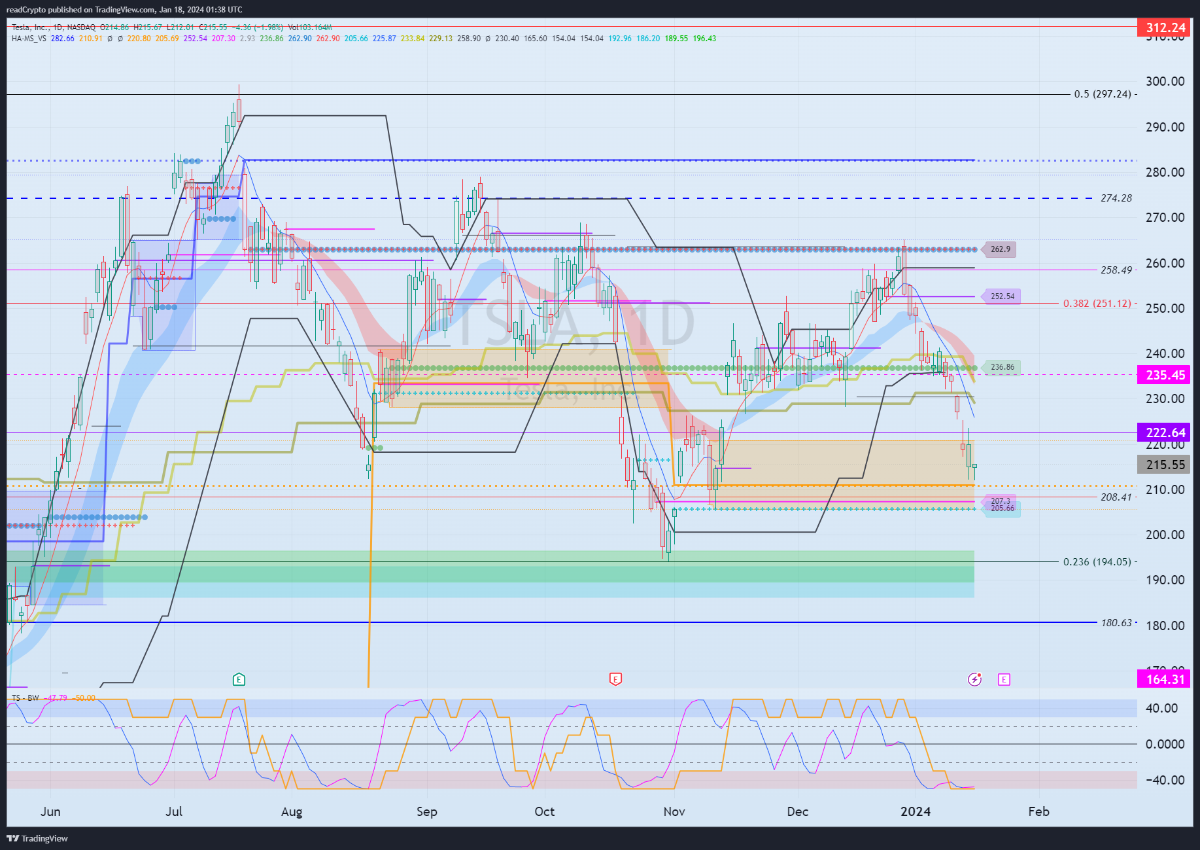Click the Sep label on time axis
This screenshot has height=850, width=1200.
[427, 812]
